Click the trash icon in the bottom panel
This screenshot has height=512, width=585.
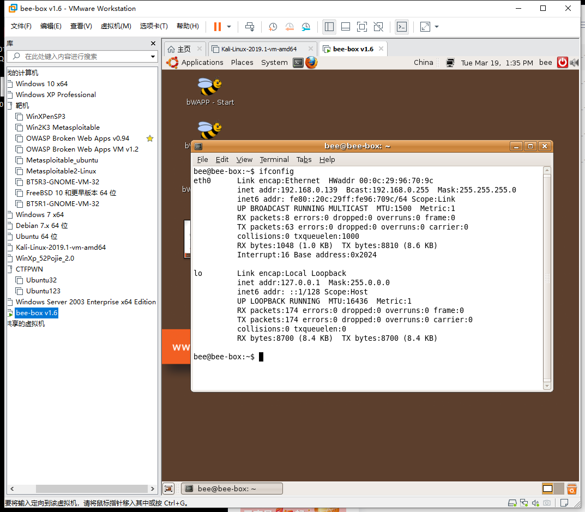point(571,489)
